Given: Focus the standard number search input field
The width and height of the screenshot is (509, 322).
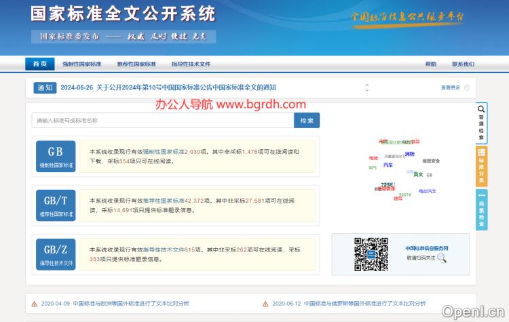Looking at the screenshot, I should point(162,121).
